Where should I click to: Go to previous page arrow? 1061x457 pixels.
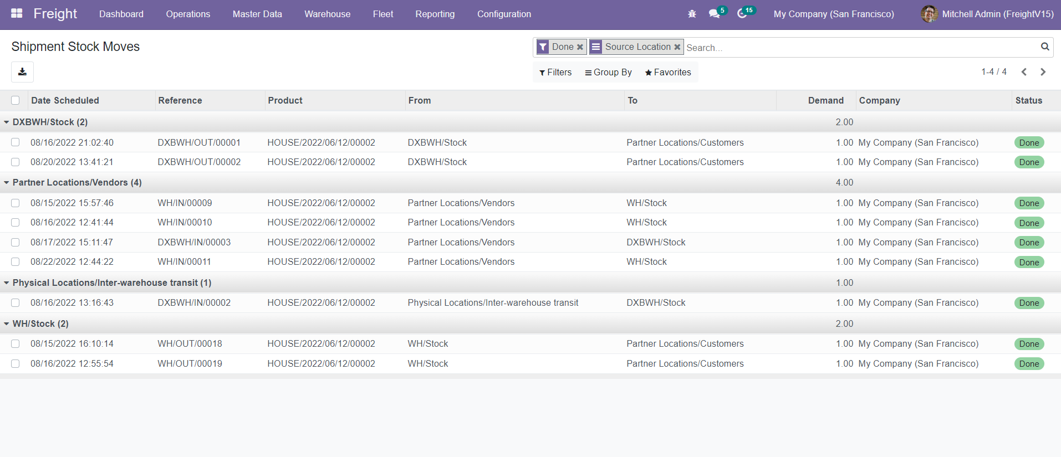tap(1024, 72)
